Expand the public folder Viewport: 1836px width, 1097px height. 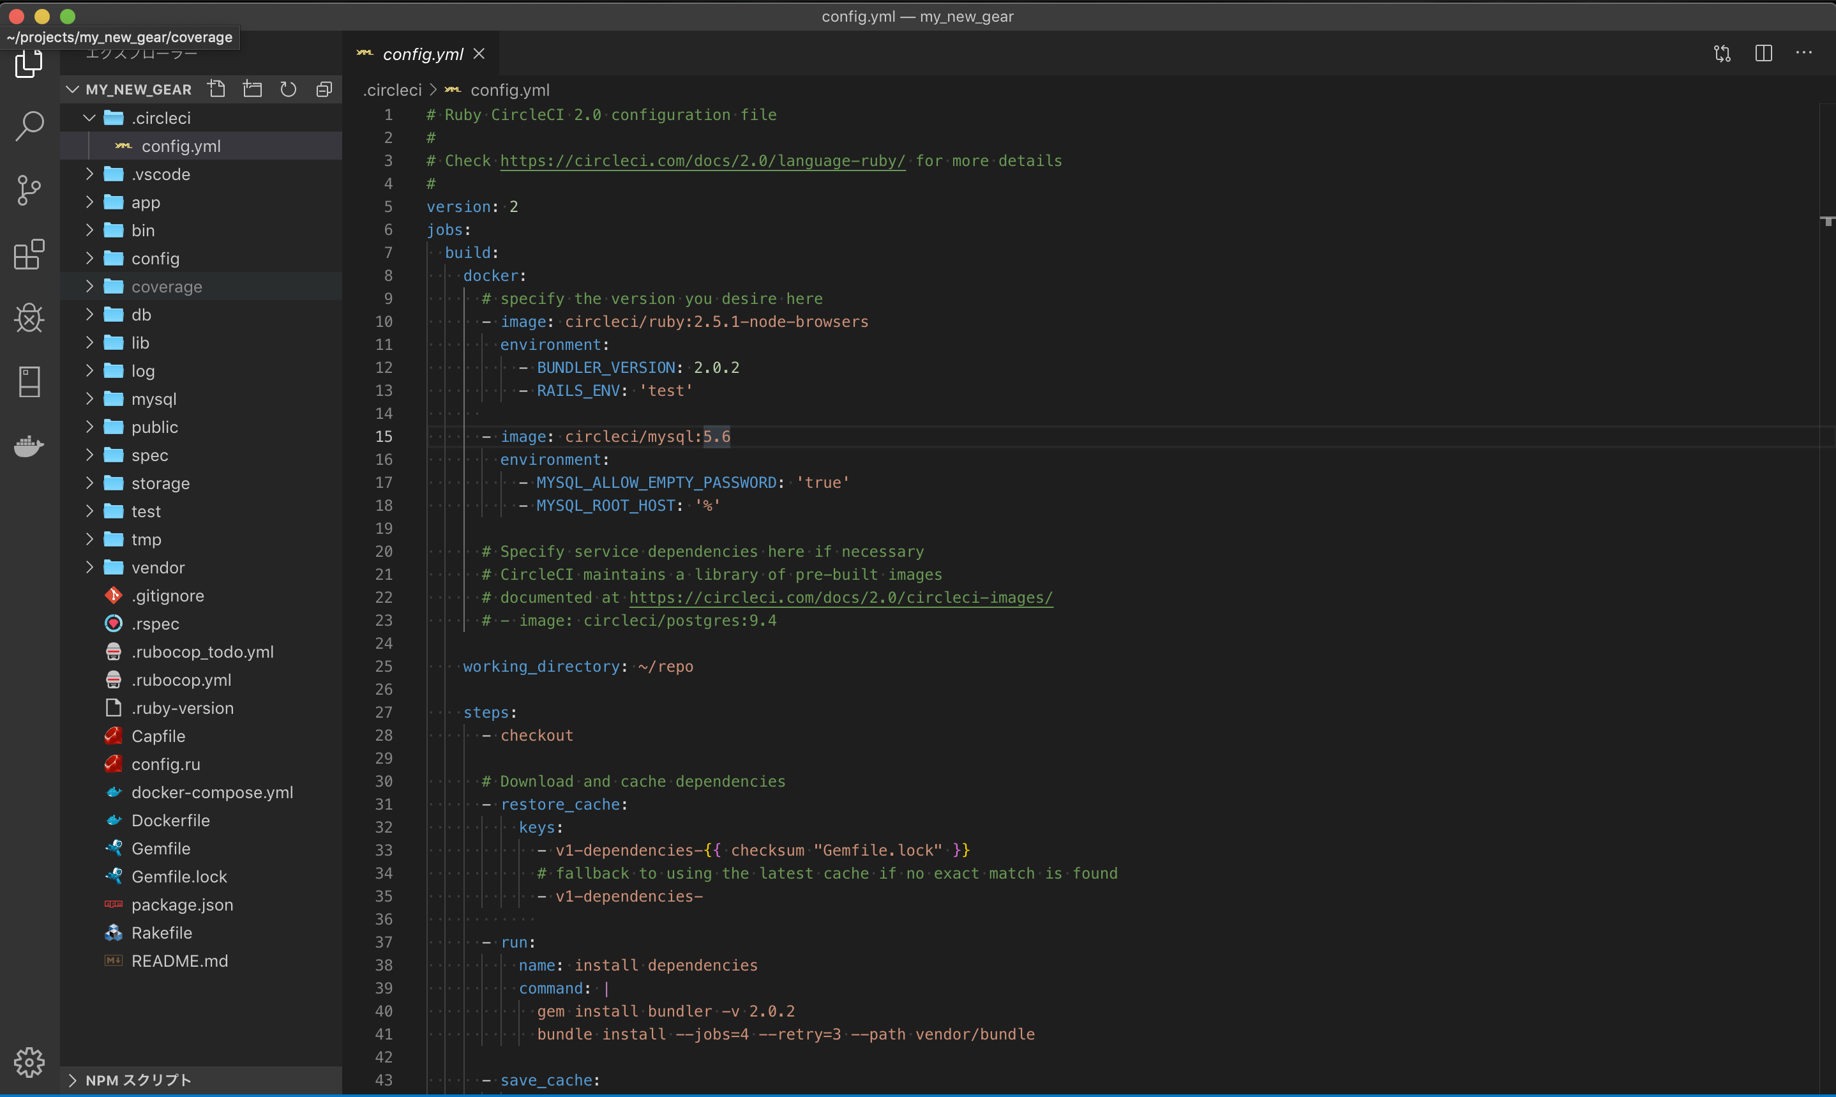pos(89,427)
